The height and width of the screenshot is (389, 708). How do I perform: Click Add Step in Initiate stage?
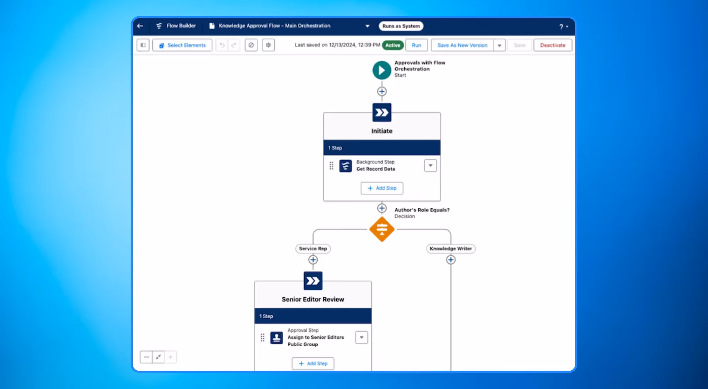coord(382,188)
